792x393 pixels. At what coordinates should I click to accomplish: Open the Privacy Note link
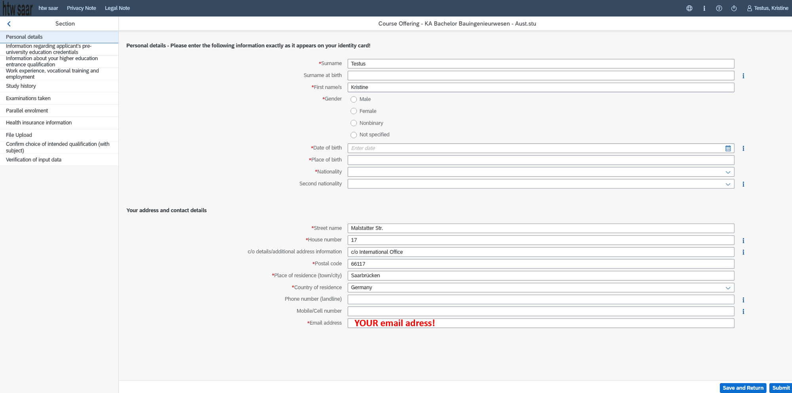[x=81, y=8]
